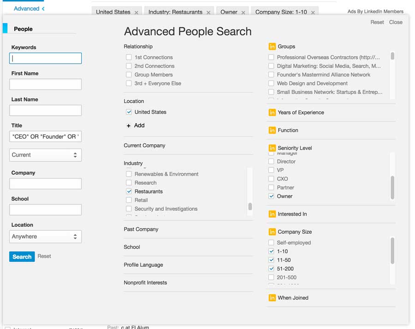Click the premium icon beside When Joined
The height and width of the screenshot is (329, 415).
(x=272, y=298)
